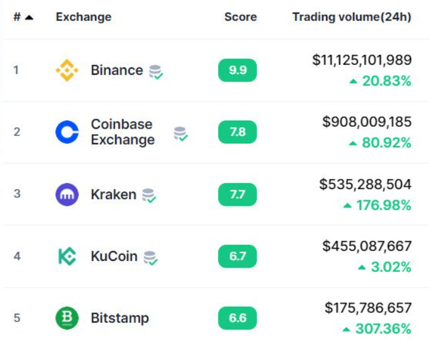Sort table by Score column header
Screen dimensions: 432x345
point(240,17)
